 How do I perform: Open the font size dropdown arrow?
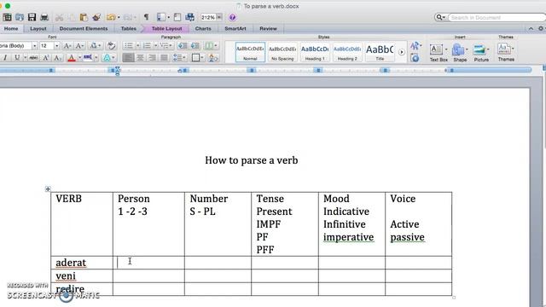coord(57,46)
